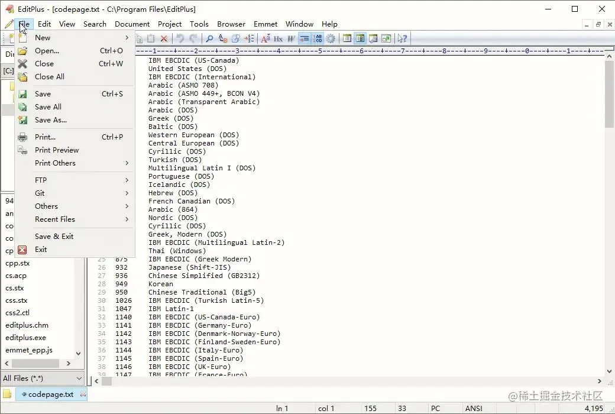Expand the New submenu
Screen dimensions: 615x414
point(75,38)
